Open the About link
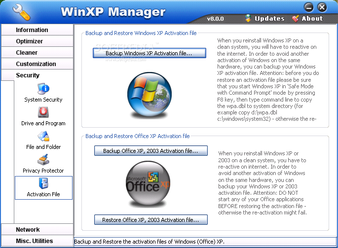 point(312,19)
